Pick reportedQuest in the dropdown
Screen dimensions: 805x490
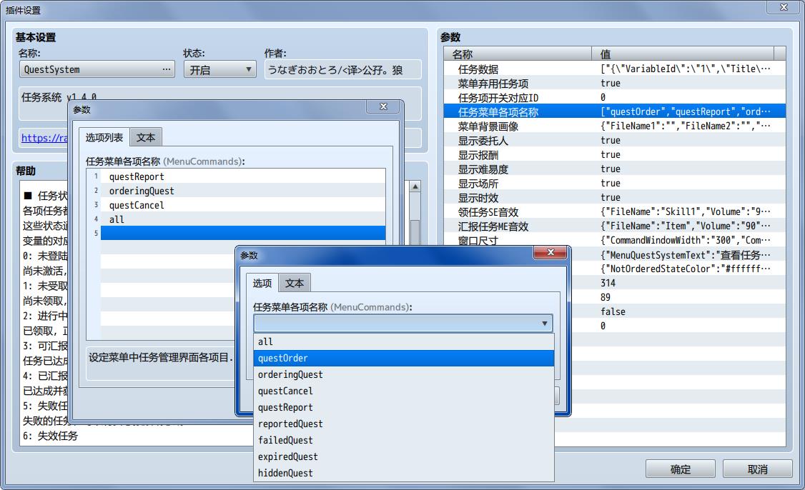point(403,424)
